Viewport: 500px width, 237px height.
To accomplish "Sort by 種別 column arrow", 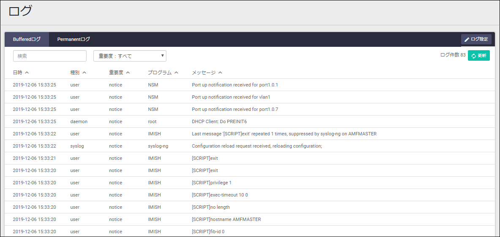I will (84, 73).
